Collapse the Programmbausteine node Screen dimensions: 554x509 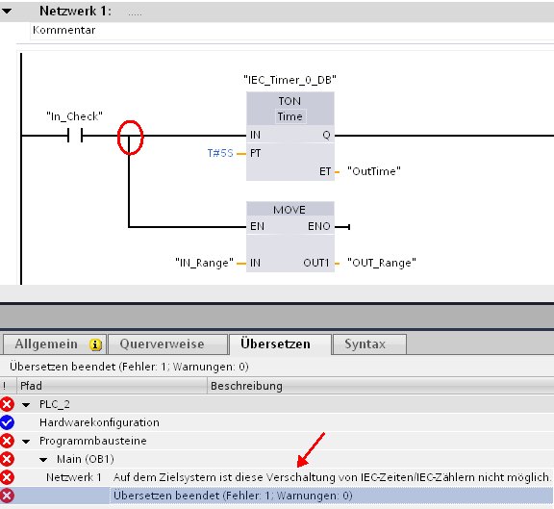point(26,441)
